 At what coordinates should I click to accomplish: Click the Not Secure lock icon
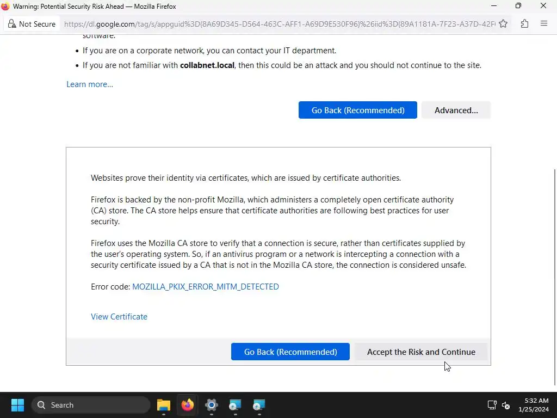click(x=12, y=24)
